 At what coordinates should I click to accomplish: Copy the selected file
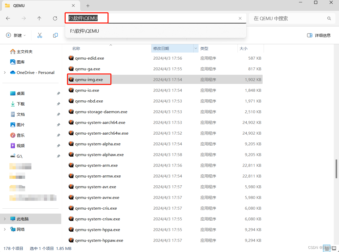point(55,35)
